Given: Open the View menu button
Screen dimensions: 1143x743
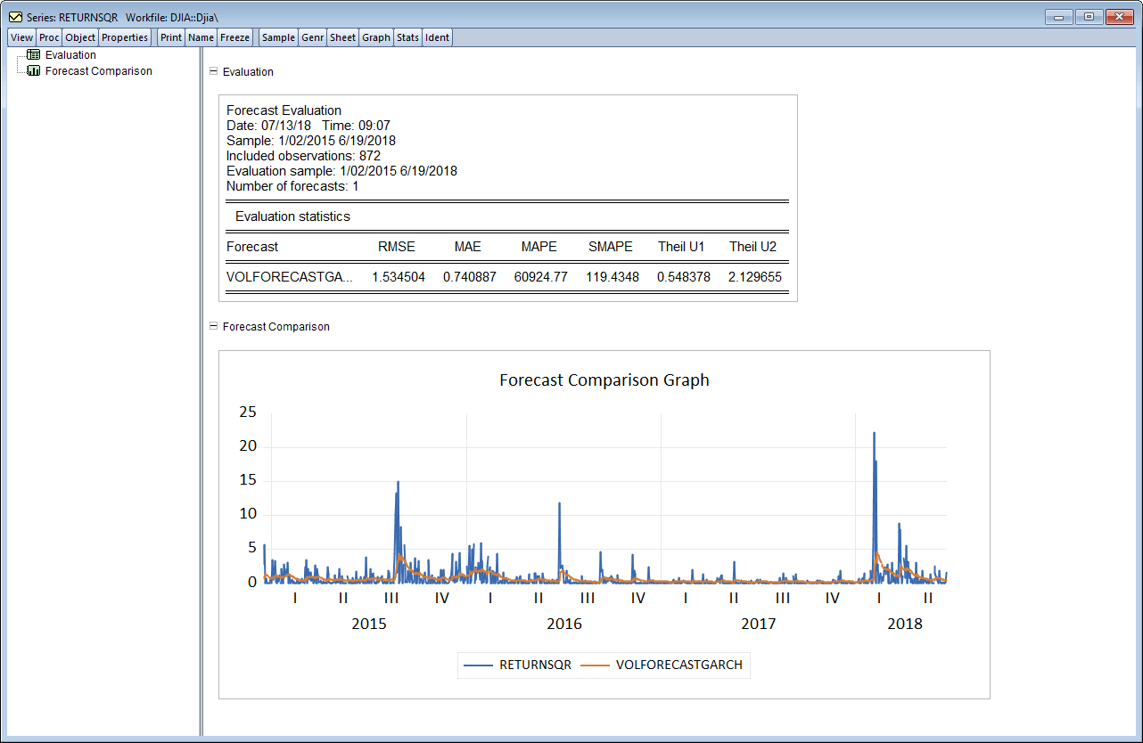Looking at the screenshot, I should (x=21, y=37).
